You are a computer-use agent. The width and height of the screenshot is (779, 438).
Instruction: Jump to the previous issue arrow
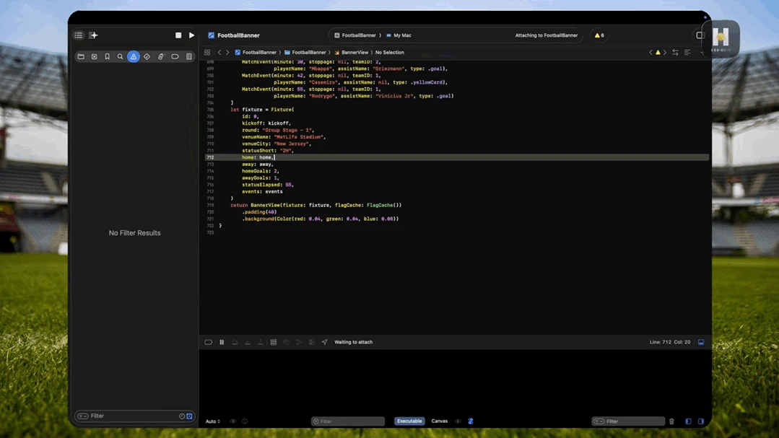coord(650,52)
